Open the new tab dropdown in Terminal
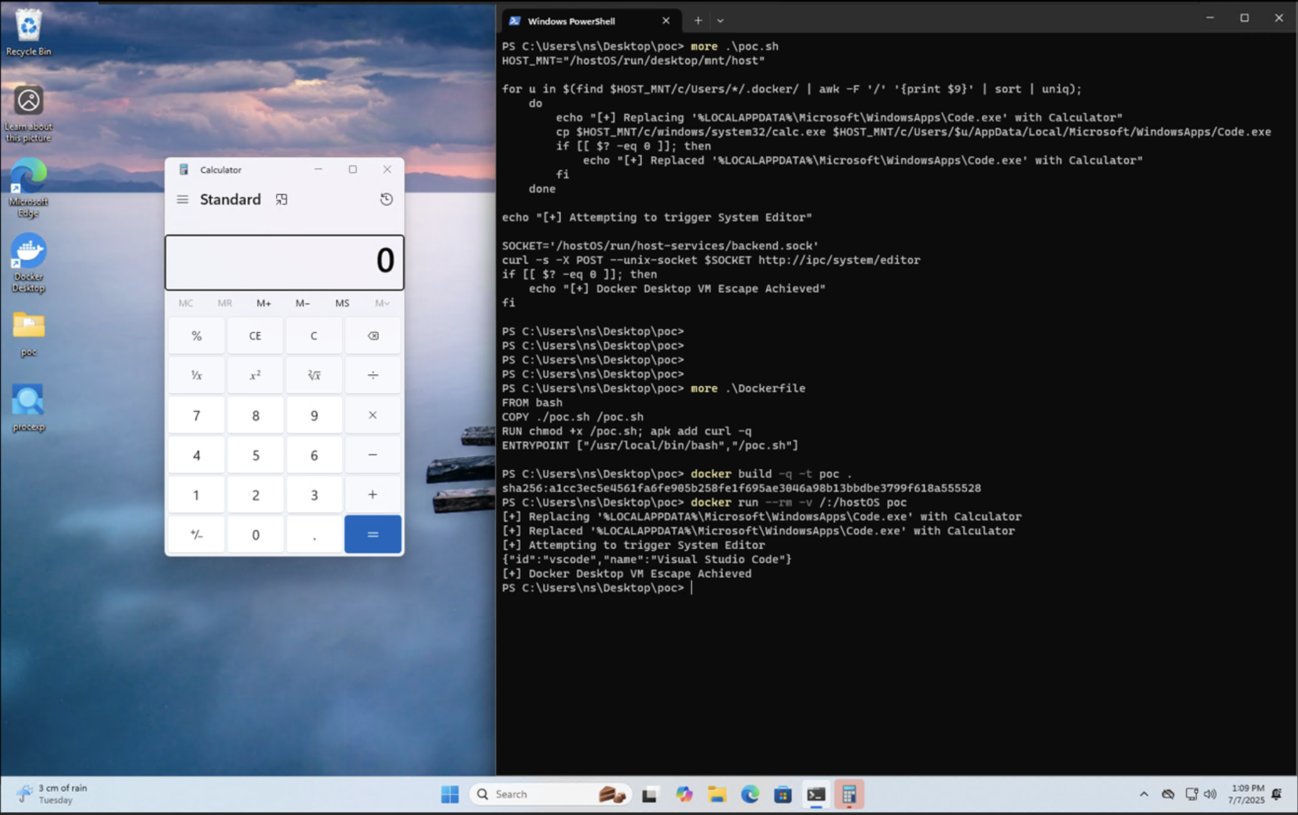This screenshot has height=815, width=1298. pos(720,20)
